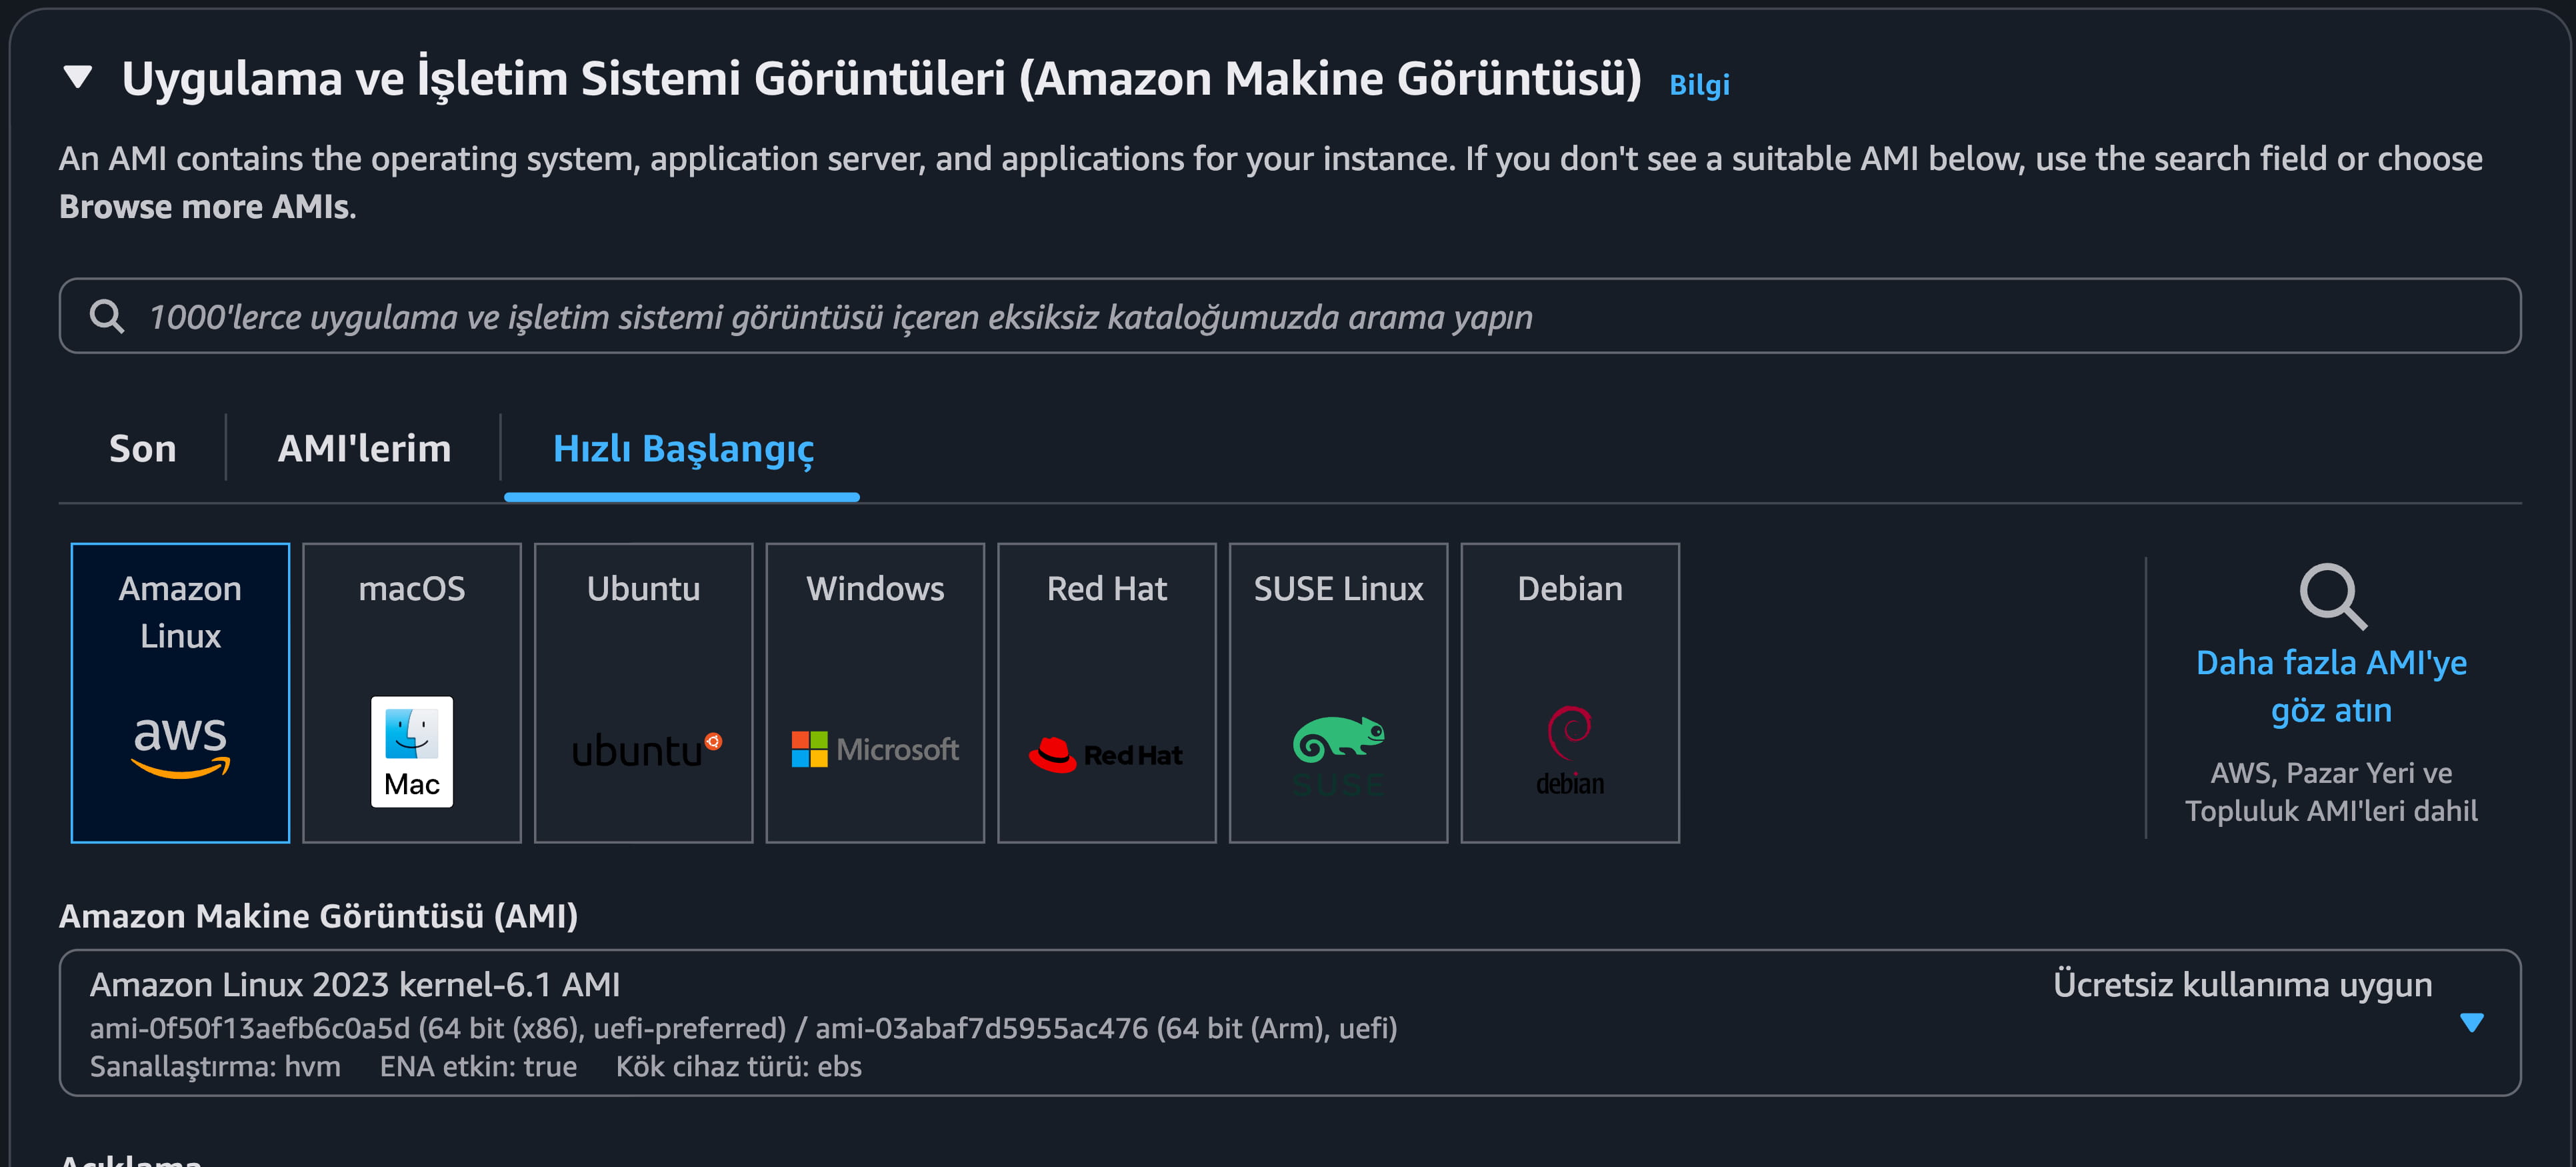Choose the Red Hat logo tile

click(1106, 754)
